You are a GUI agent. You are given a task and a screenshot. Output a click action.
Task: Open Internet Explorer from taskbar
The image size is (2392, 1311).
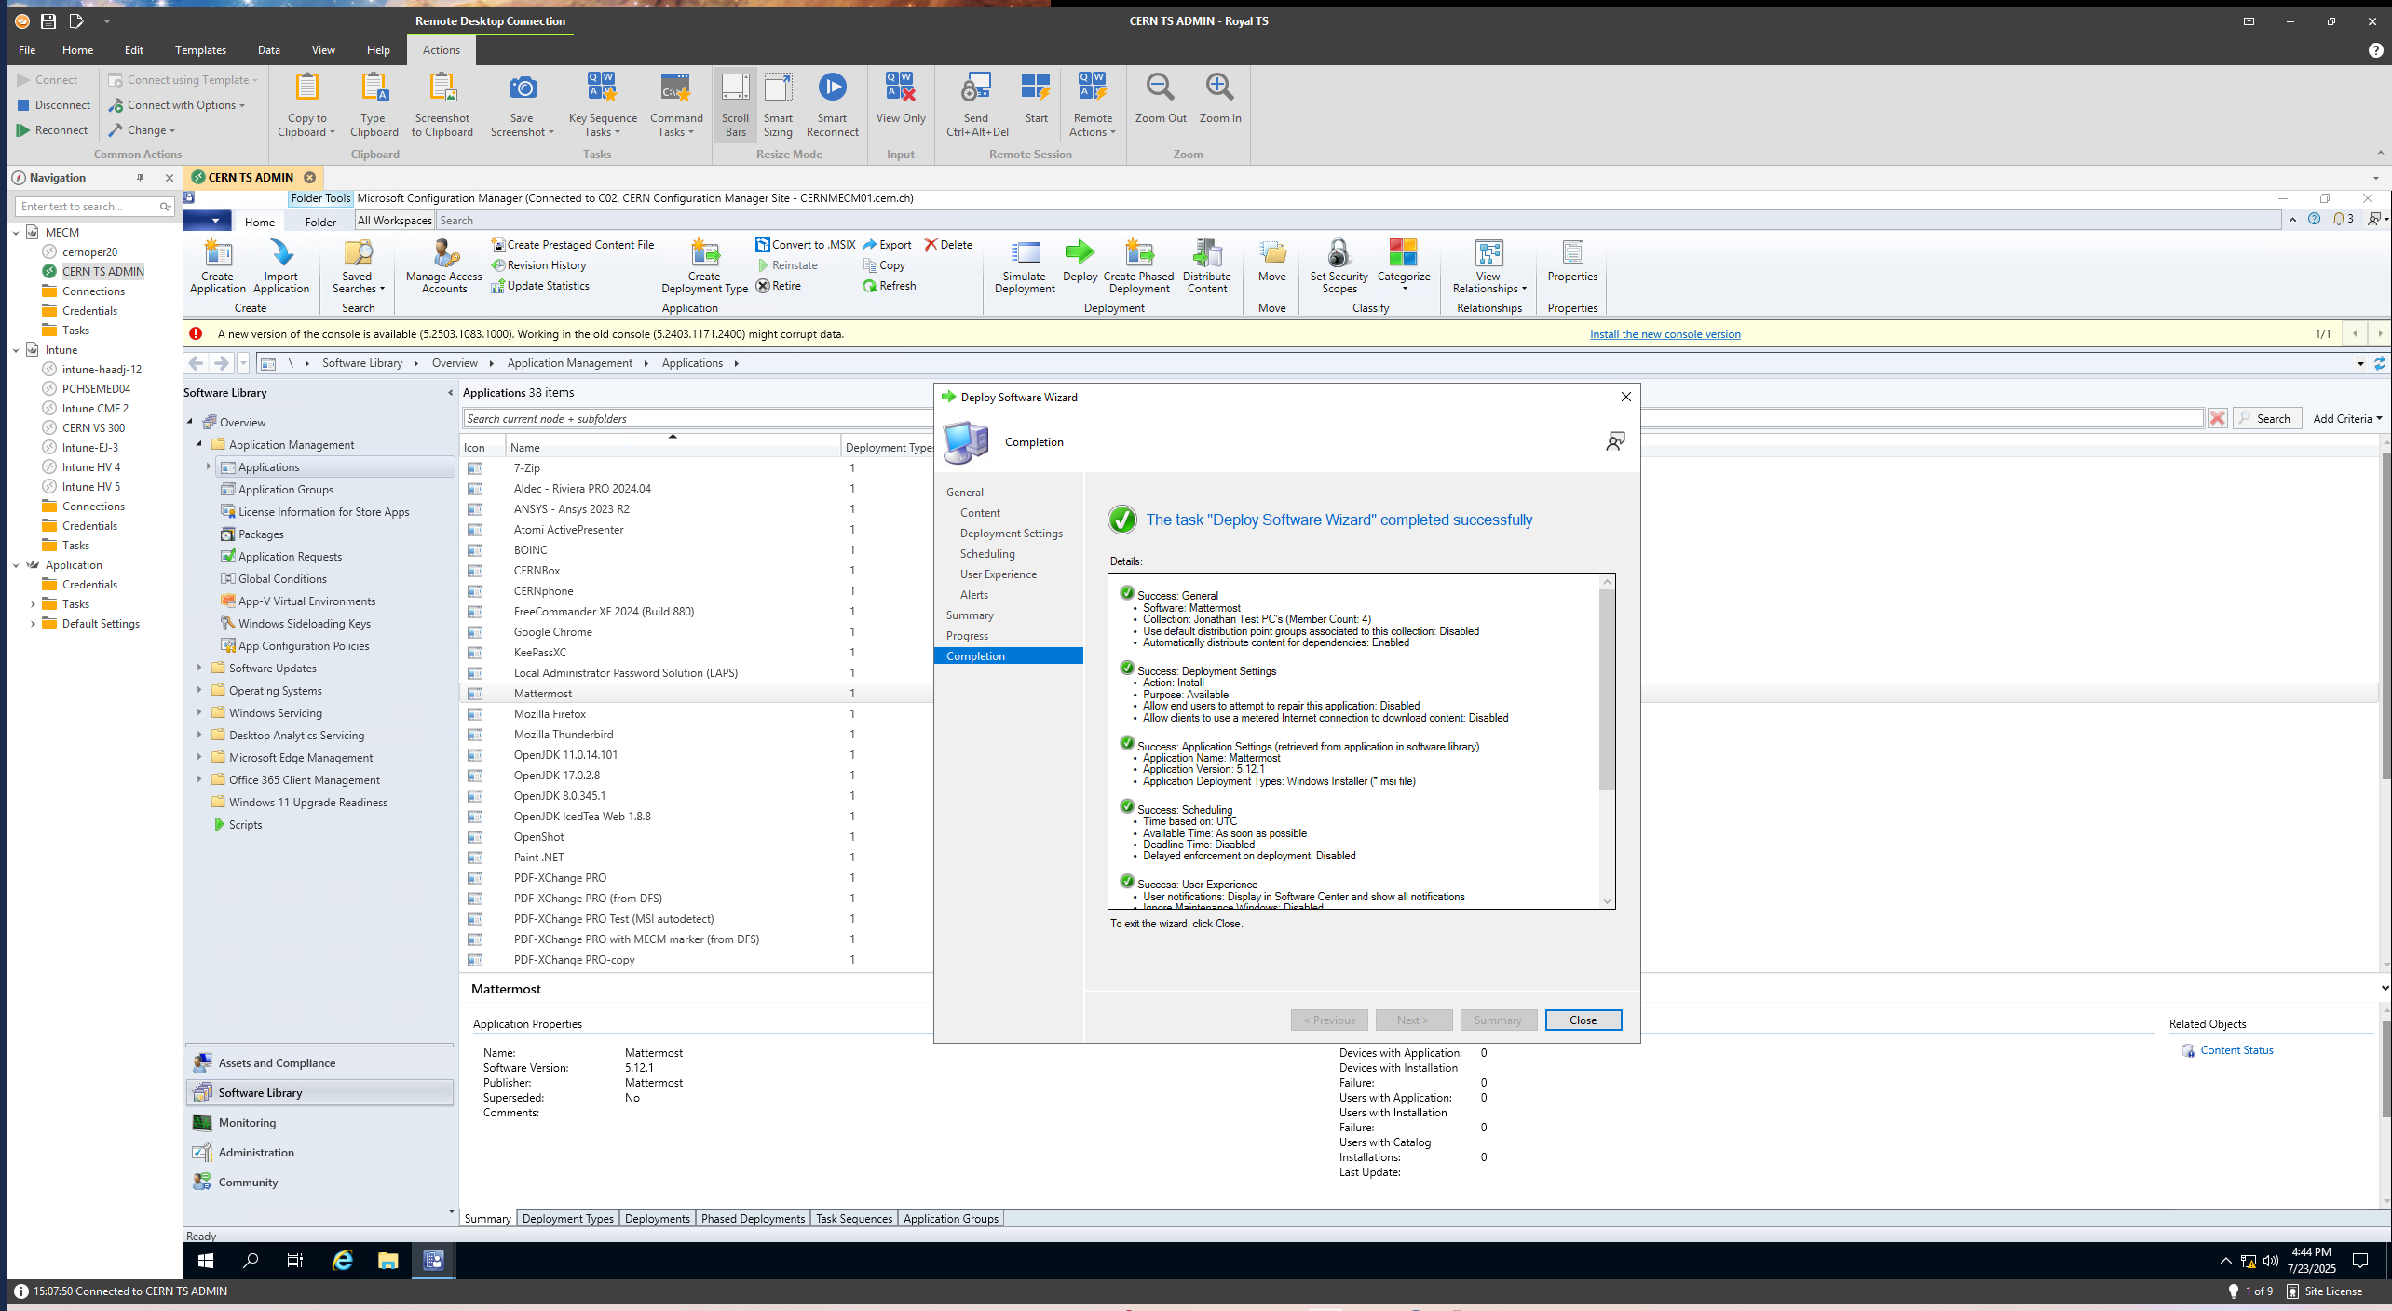click(343, 1261)
